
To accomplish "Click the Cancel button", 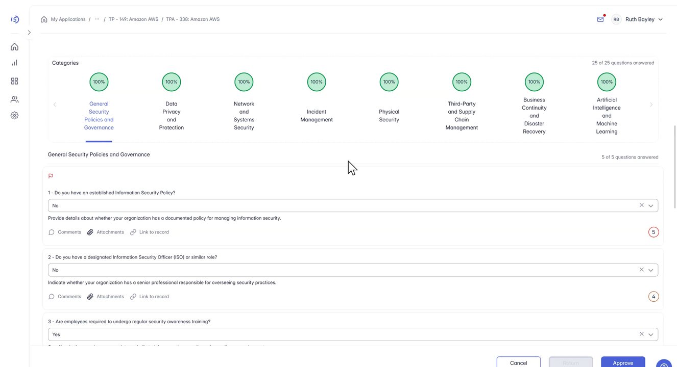I will pyautogui.click(x=518, y=362).
